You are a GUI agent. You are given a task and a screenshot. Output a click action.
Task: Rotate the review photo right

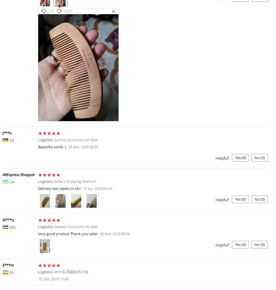click(x=64, y=11)
